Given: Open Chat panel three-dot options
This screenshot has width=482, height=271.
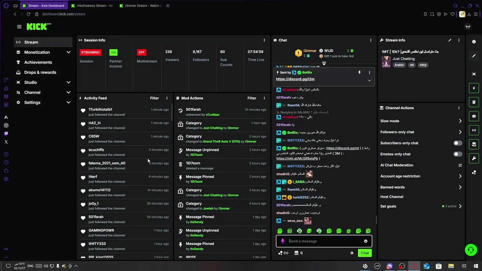Looking at the screenshot, I should pos(371,40).
